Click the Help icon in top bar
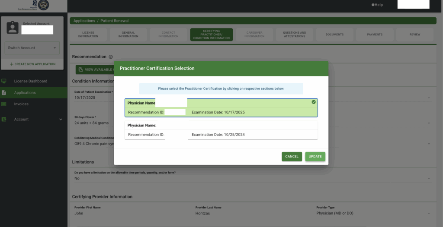The height and width of the screenshot is (227, 443). click(373, 5)
